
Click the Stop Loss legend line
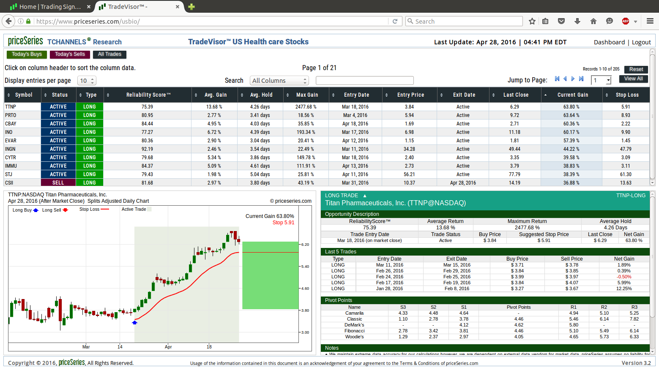click(x=105, y=209)
